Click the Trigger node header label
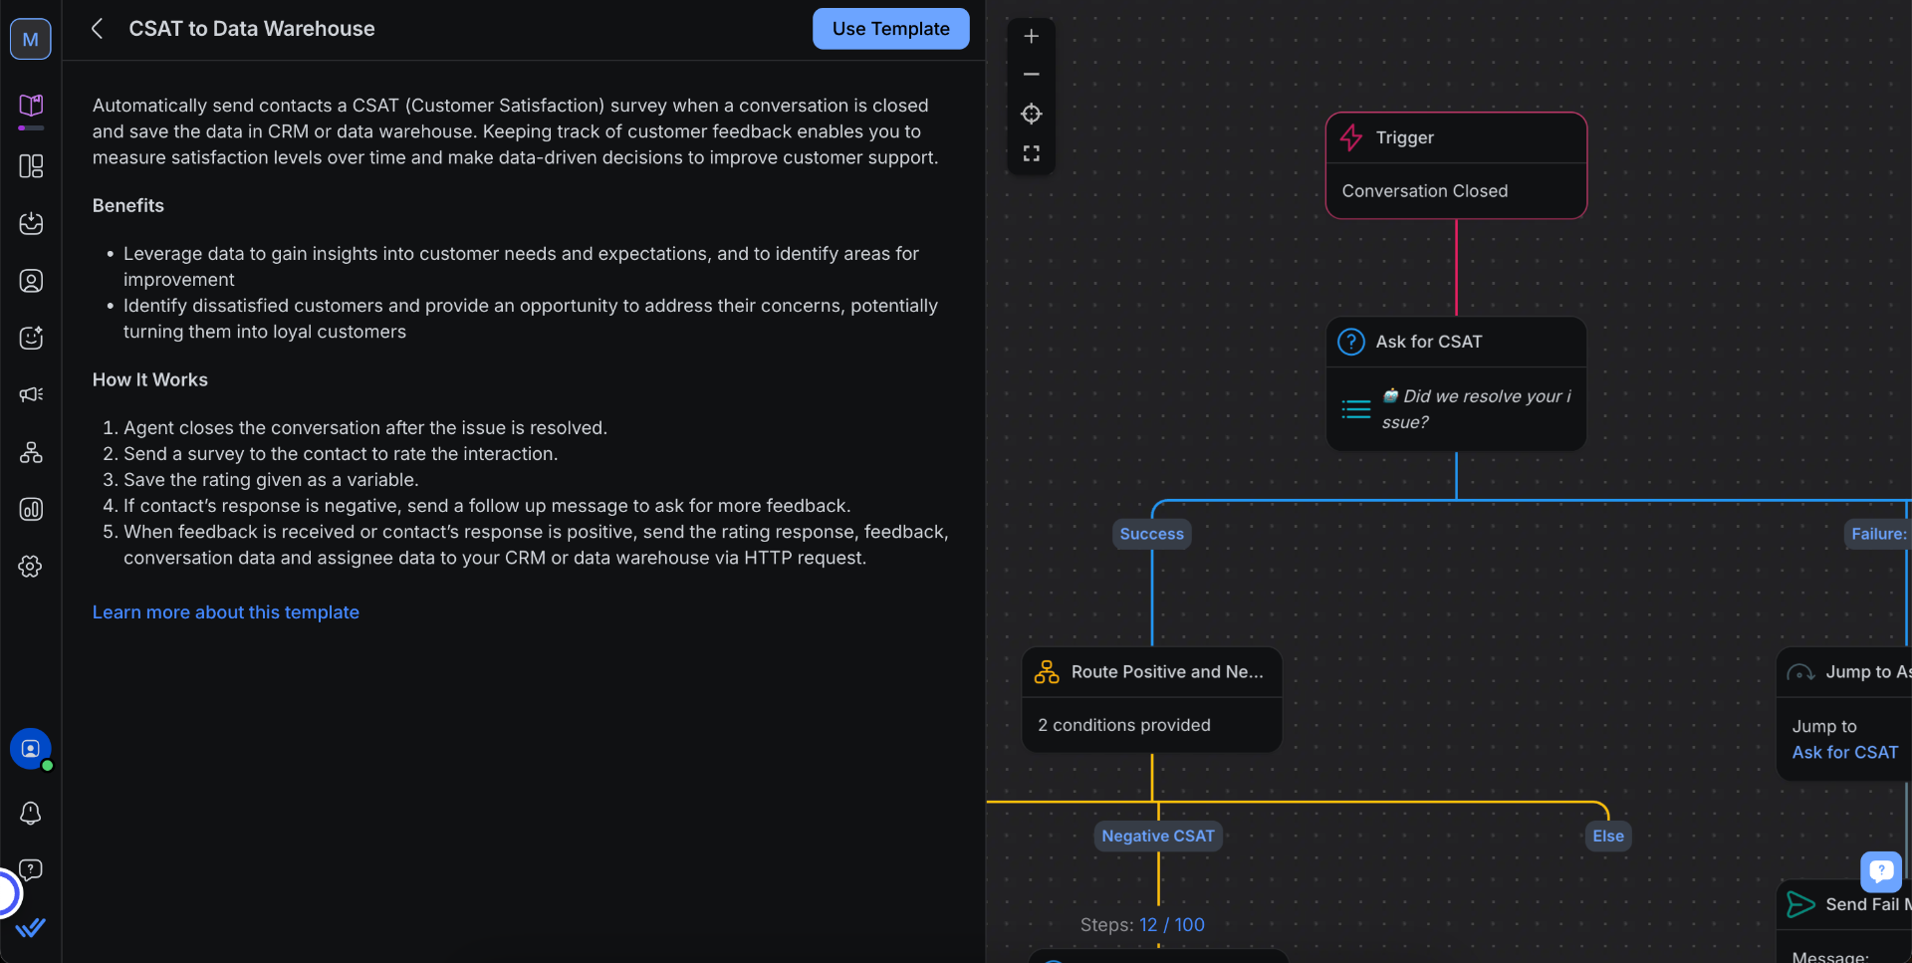The height and width of the screenshot is (963, 1912). point(1405,137)
